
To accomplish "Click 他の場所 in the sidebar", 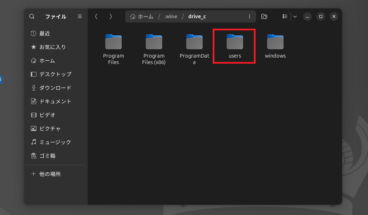I will click(x=50, y=174).
